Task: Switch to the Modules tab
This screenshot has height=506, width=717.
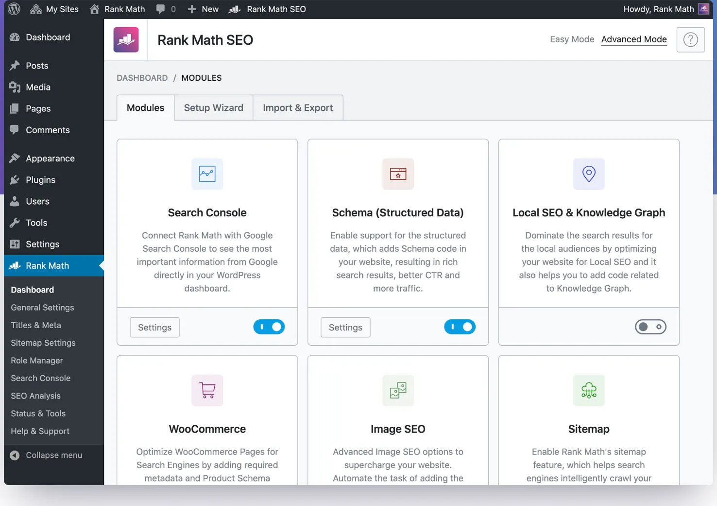Action: (x=146, y=108)
